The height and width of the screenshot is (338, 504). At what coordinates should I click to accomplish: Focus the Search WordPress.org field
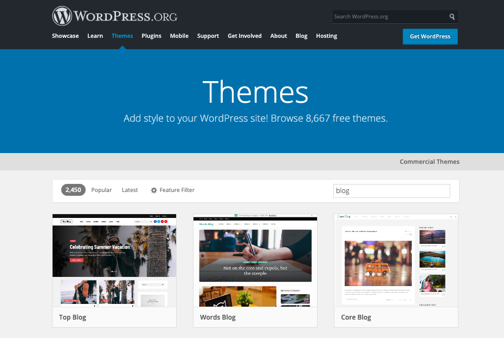(x=389, y=17)
